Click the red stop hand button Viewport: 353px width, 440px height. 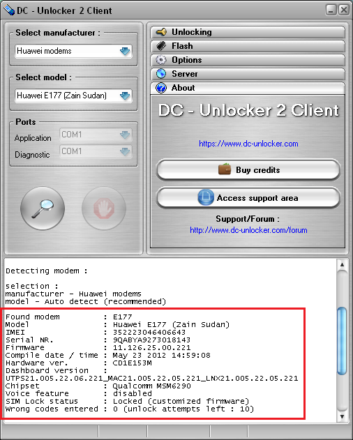[x=104, y=208]
